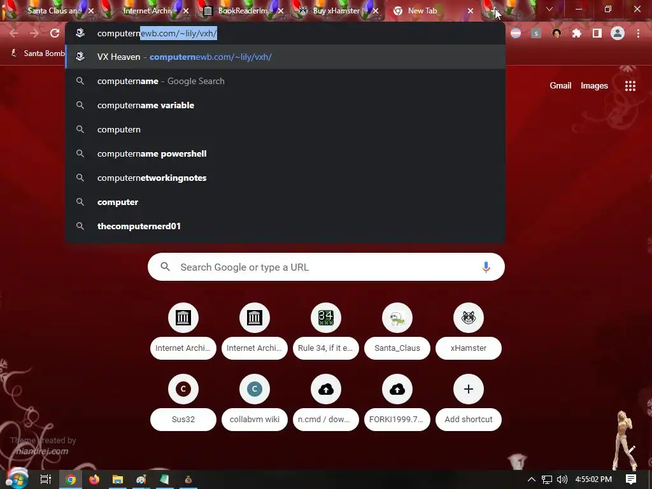The height and width of the screenshot is (489, 652).
Task: Open the Santa Bomb bookmark
Action: point(38,53)
